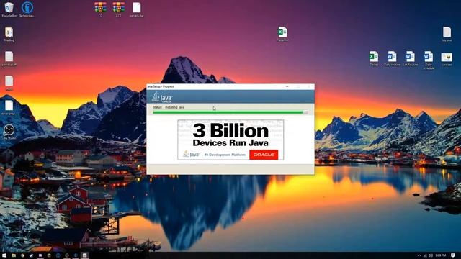Select the blank file icon in the top-right desktop corner
The image size is (461, 259).
[447, 34]
